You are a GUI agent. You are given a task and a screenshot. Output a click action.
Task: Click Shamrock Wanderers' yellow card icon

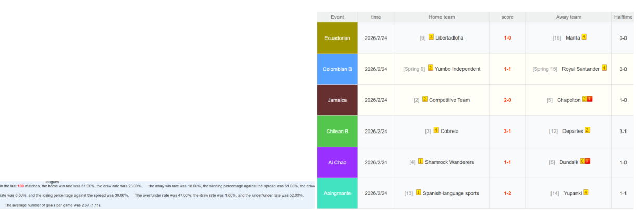pyautogui.click(x=420, y=162)
